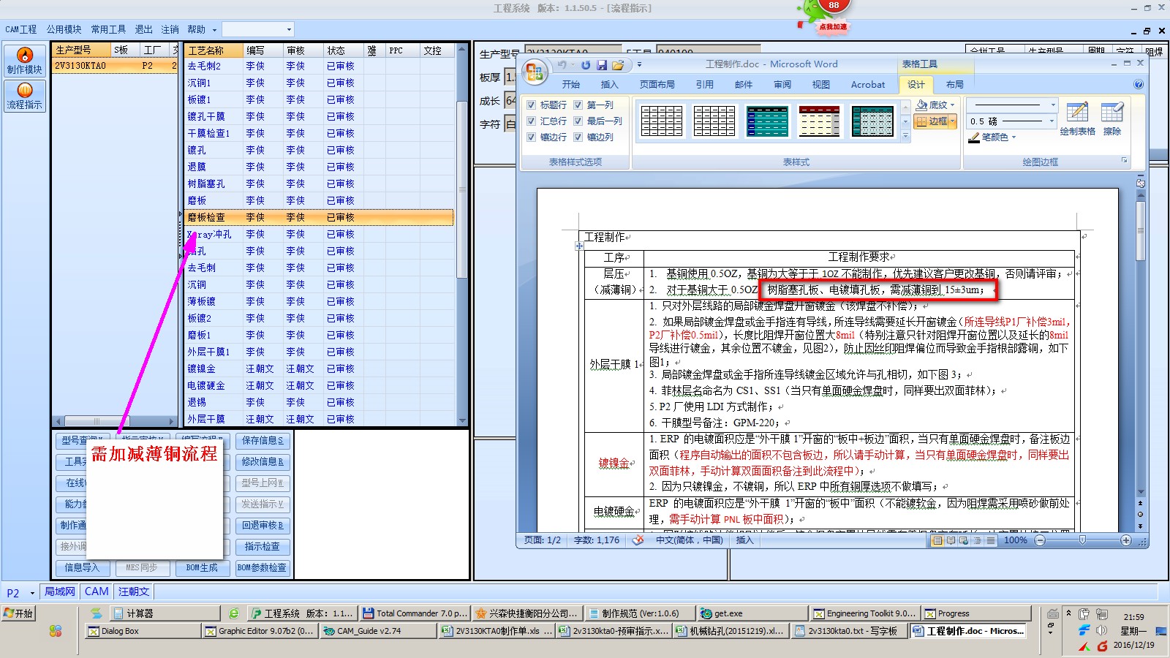
Task: Click the 指示检查 button
Action: 263,547
